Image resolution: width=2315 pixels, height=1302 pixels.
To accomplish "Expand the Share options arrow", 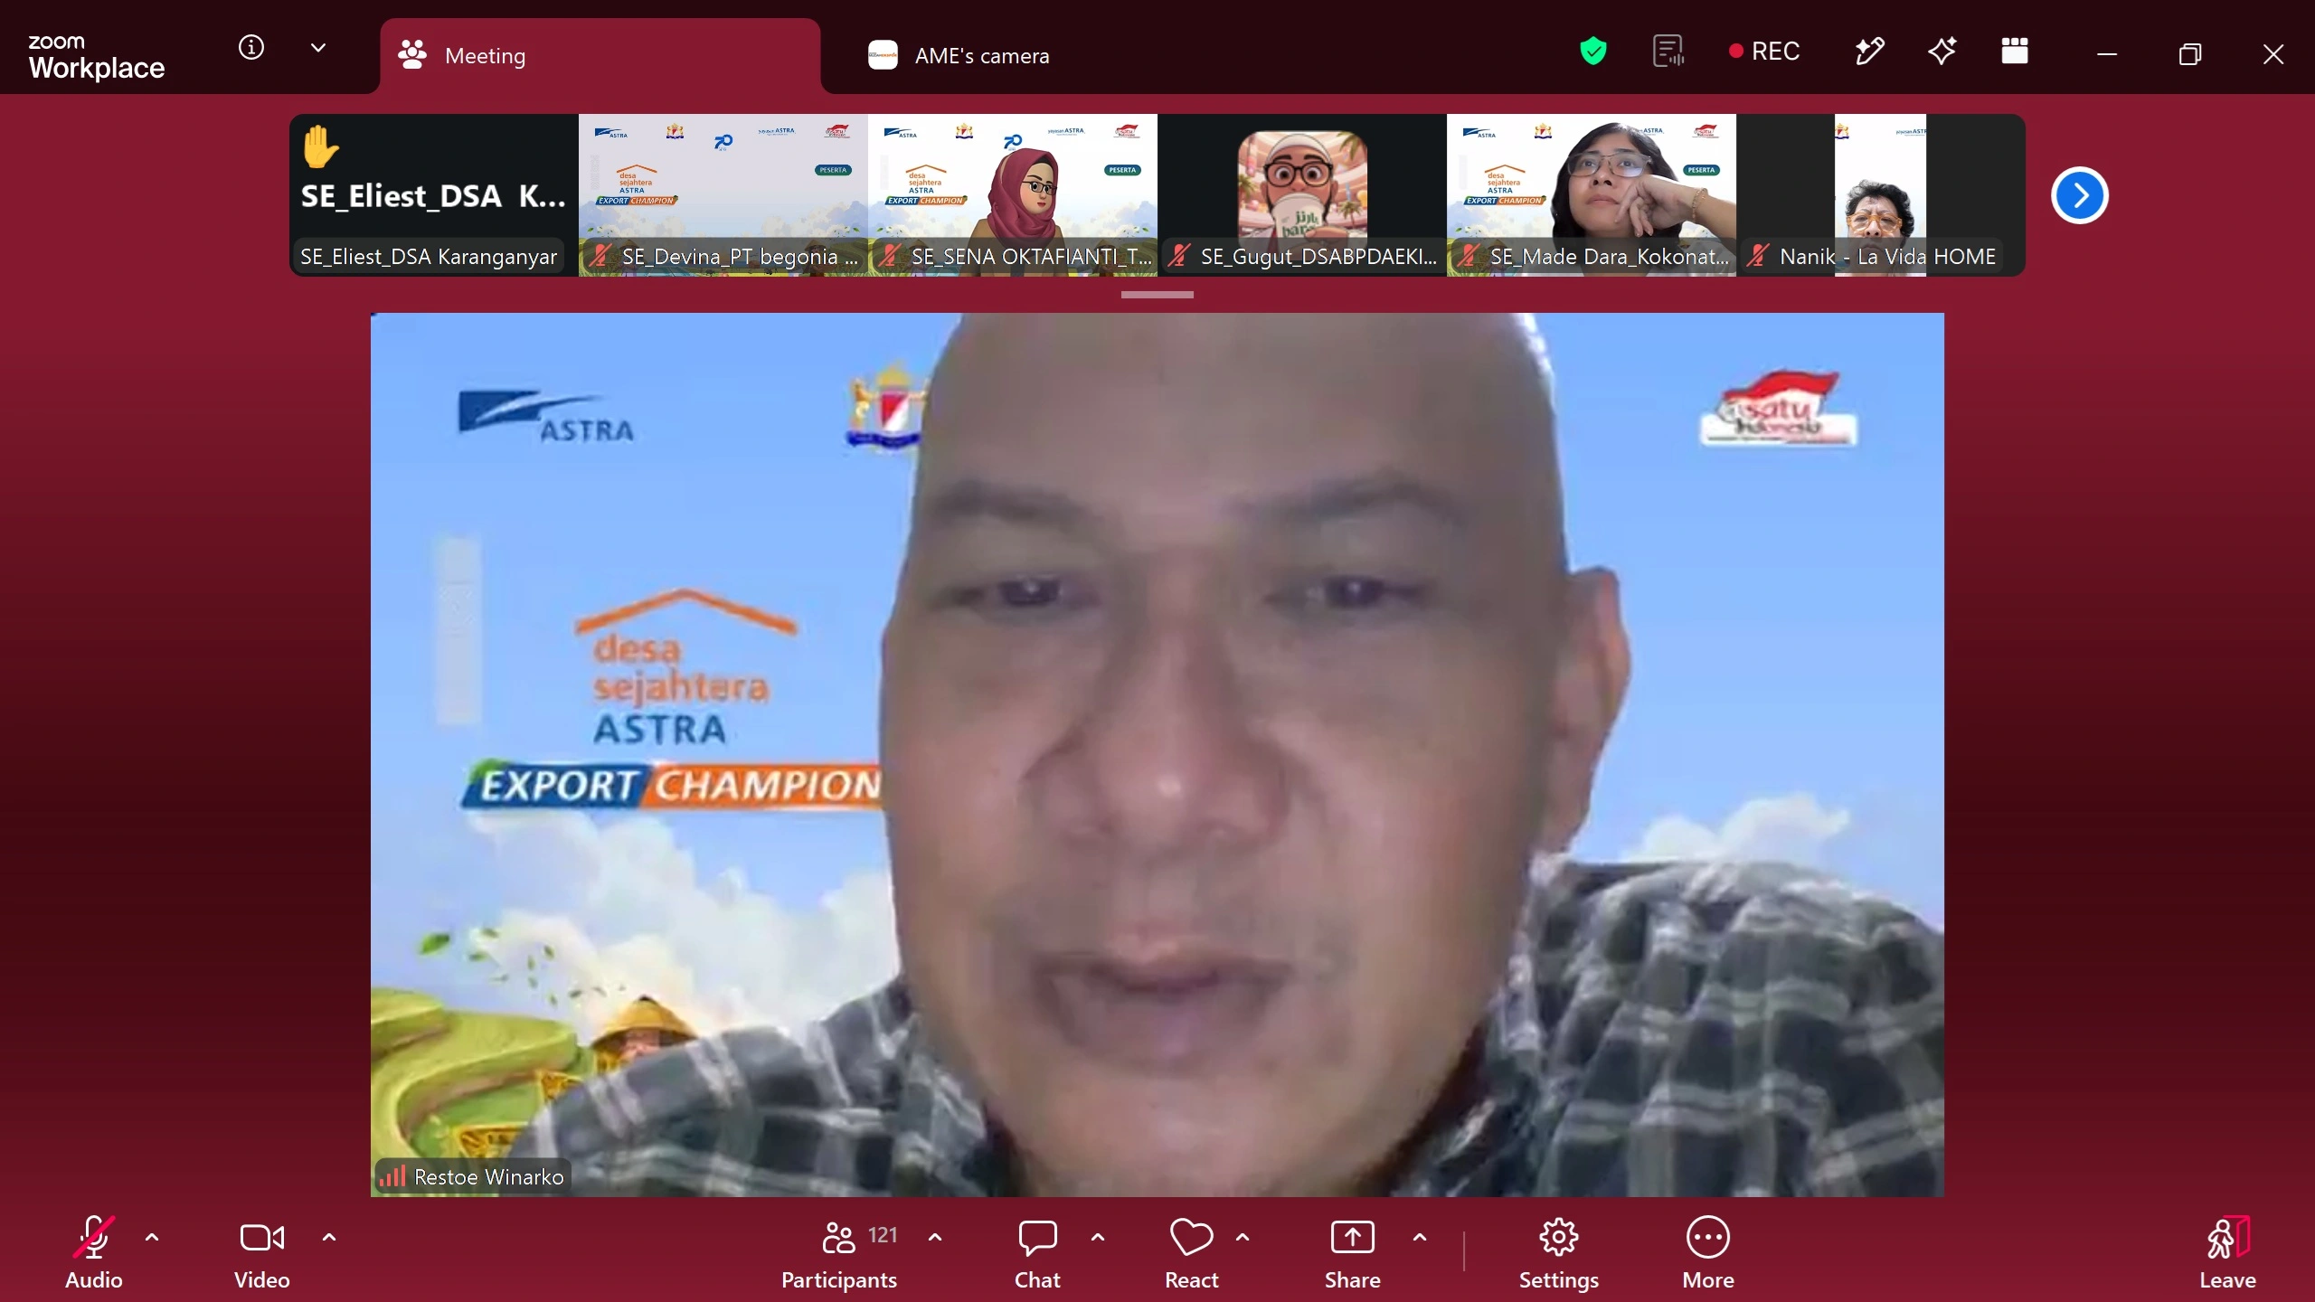I will tap(1420, 1237).
